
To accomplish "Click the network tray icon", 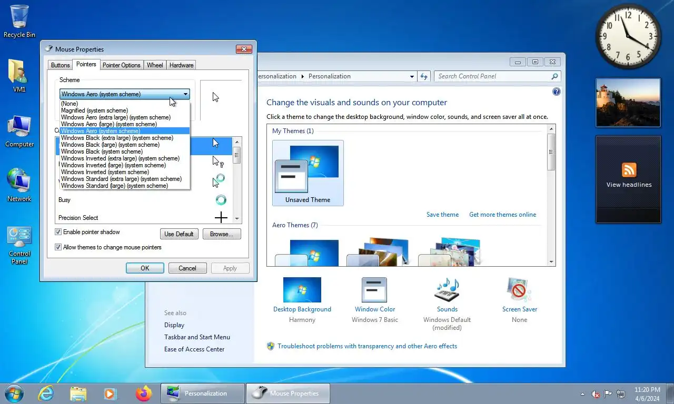I will tap(621, 393).
